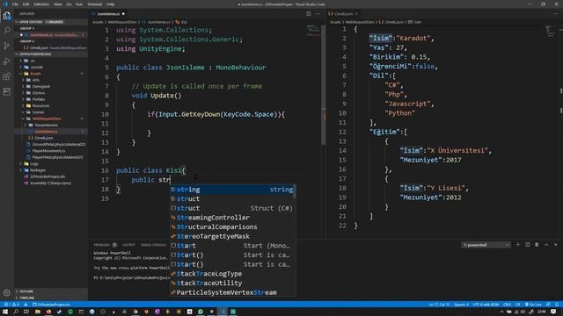Show hidden system tray icons
Screen dimensions: 563x316
(x=501, y=312)
